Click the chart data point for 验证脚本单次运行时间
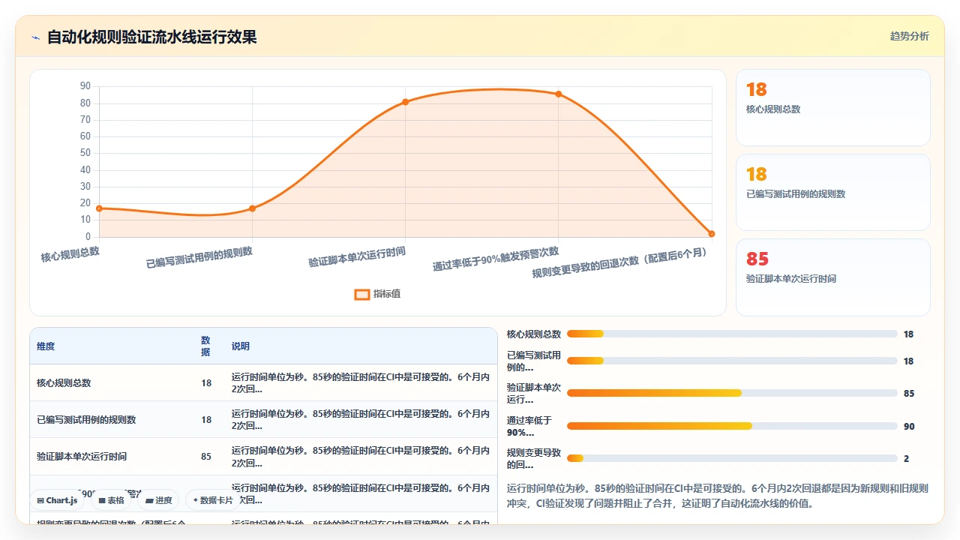 (405, 102)
